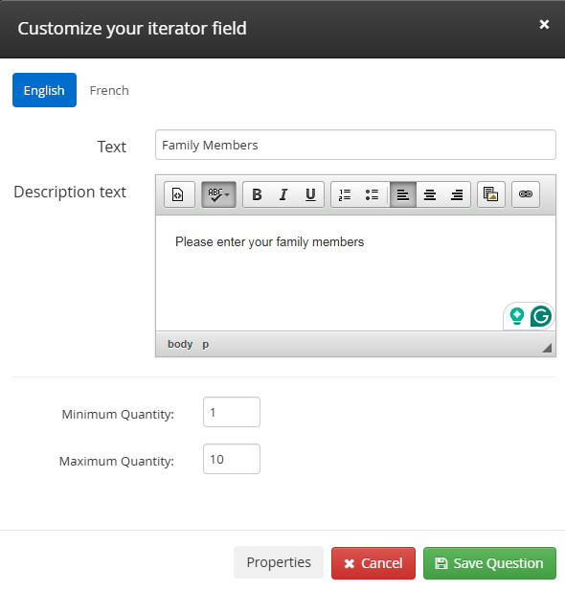This screenshot has height=592, width=565.
Task: Click the Save Question button
Action: point(489,563)
